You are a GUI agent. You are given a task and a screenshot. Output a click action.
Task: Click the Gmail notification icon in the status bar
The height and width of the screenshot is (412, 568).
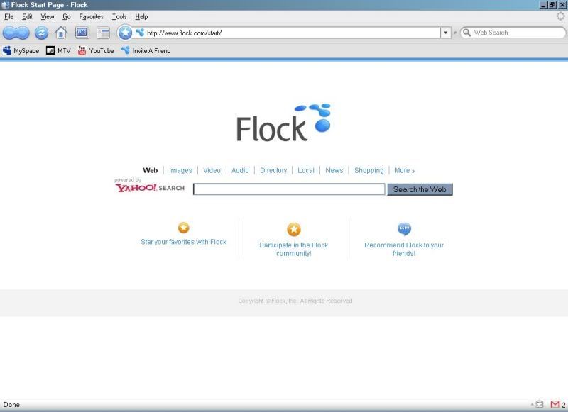click(x=555, y=405)
